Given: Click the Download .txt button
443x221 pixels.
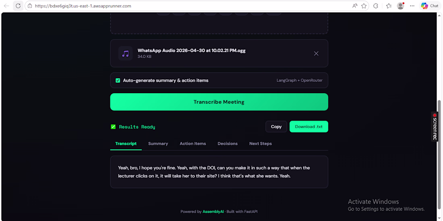Looking at the screenshot, I should coord(309,127).
